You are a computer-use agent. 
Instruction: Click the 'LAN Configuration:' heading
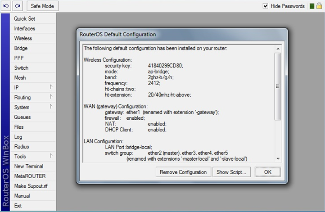104,141
